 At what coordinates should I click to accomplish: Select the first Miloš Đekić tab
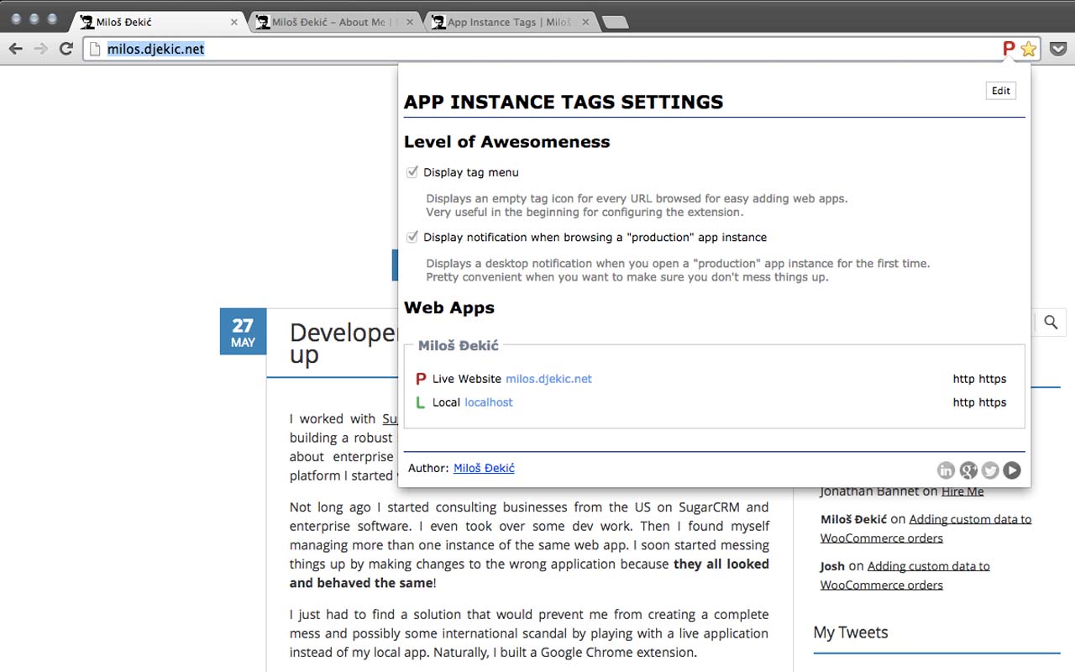(x=160, y=22)
